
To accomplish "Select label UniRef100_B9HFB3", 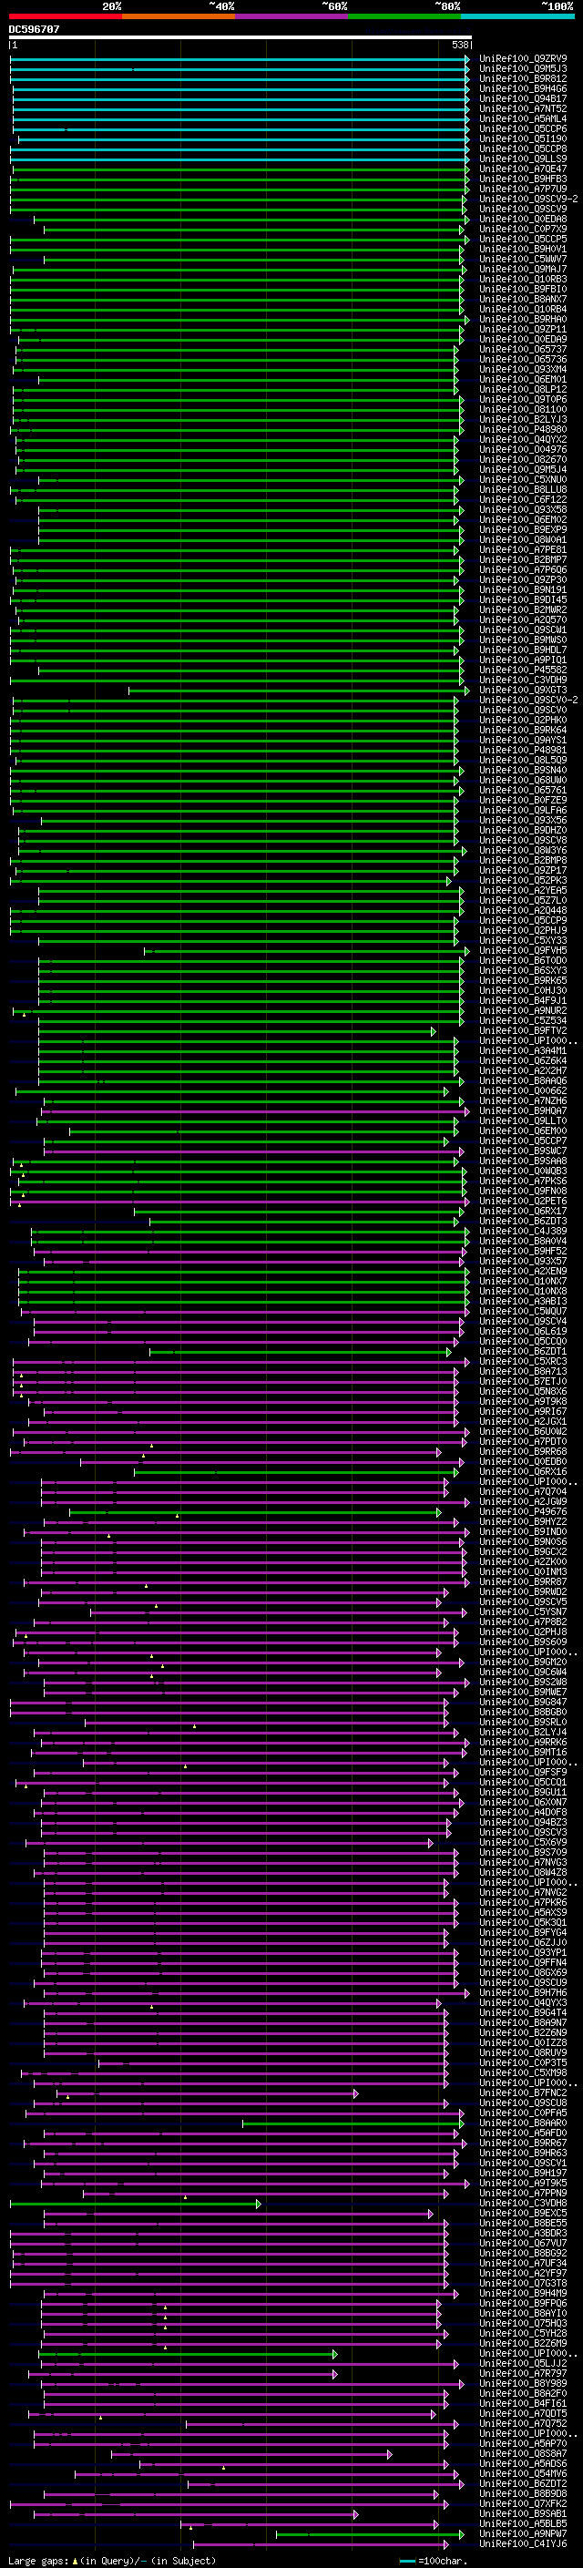I will [x=523, y=179].
